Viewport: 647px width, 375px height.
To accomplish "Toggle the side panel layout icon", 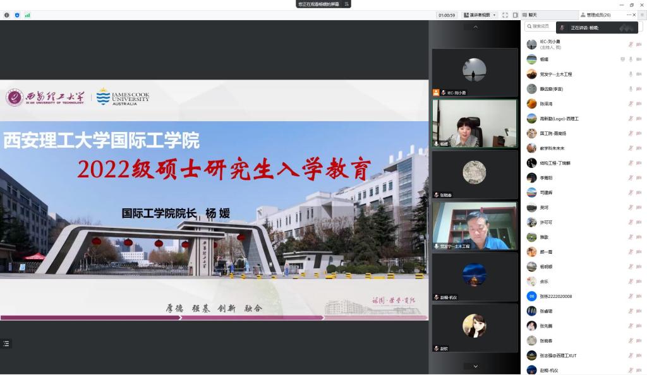I will [x=515, y=15].
